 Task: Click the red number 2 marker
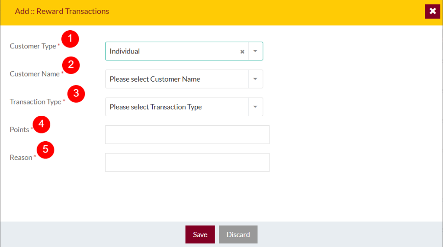tap(71, 65)
